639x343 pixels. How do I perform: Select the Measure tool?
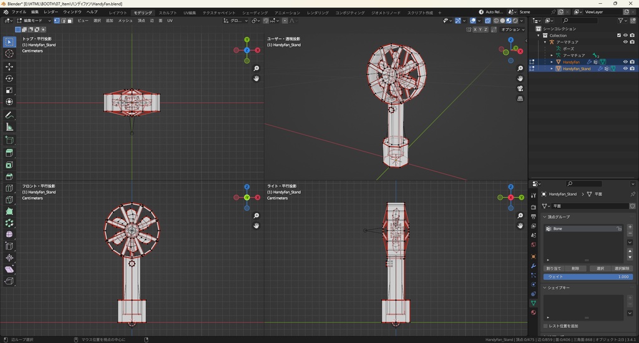point(9,127)
